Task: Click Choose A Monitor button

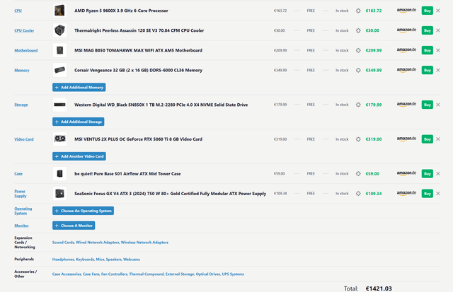Action: [x=74, y=226]
